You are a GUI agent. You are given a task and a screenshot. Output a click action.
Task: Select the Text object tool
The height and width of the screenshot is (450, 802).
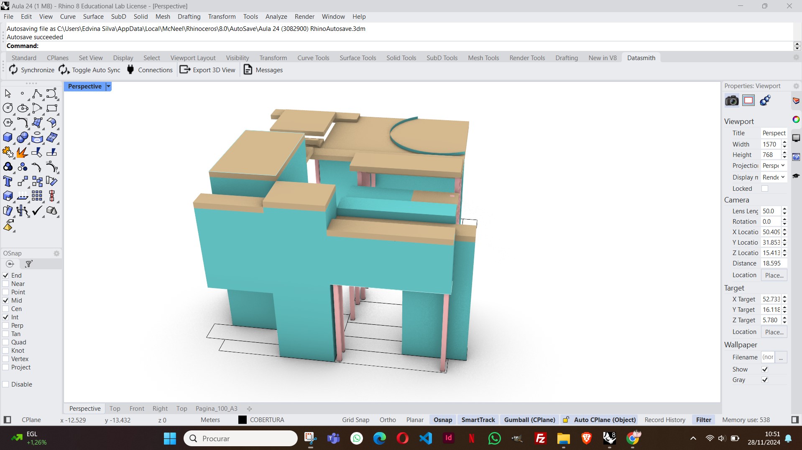pos(8,182)
